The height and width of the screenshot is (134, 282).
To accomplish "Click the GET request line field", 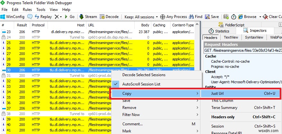I will click(243, 50).
